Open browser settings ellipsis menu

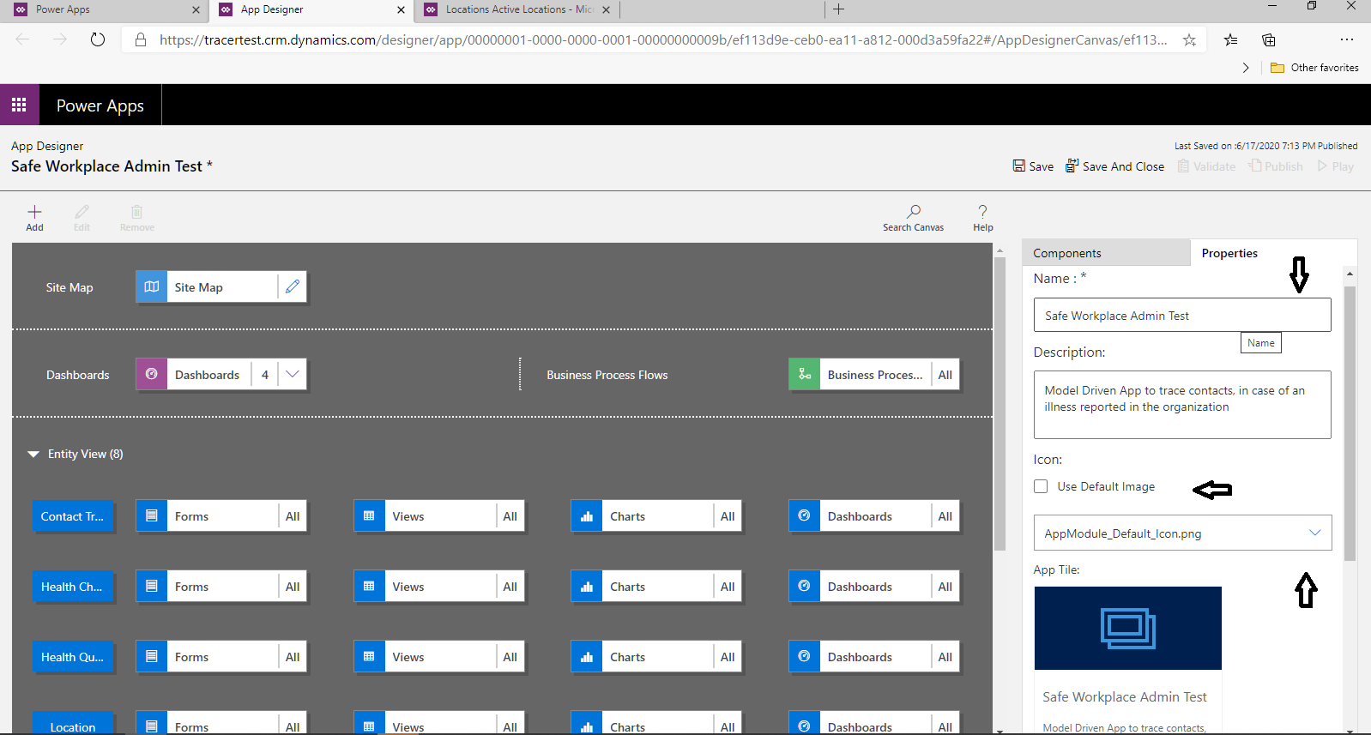pos(1347,39)
